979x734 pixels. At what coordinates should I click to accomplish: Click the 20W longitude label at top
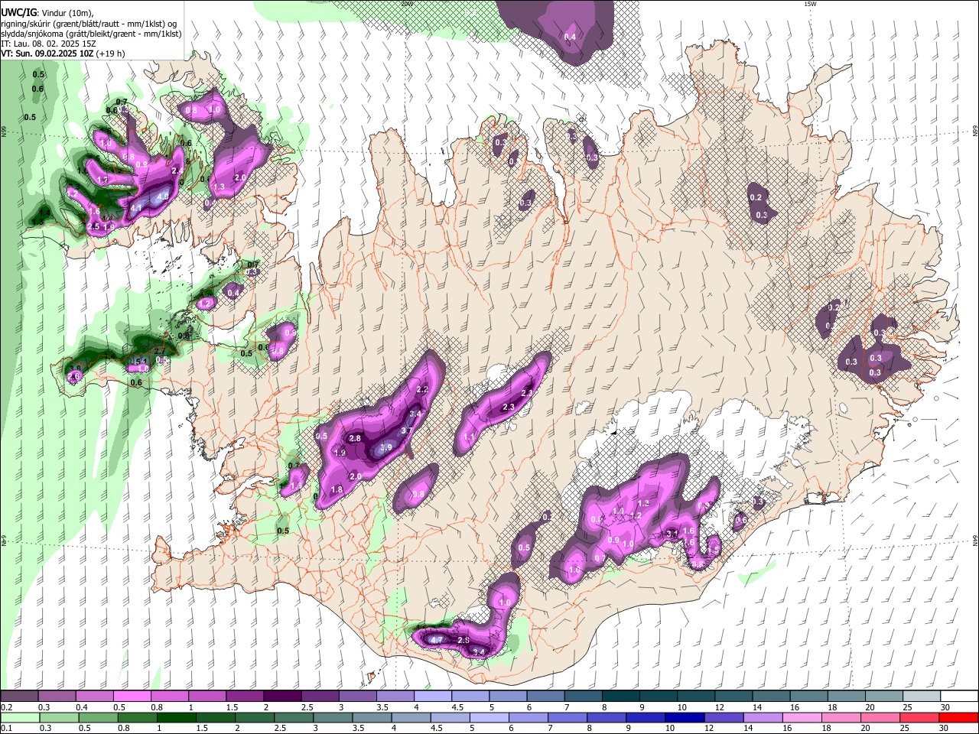coord(408,4)
